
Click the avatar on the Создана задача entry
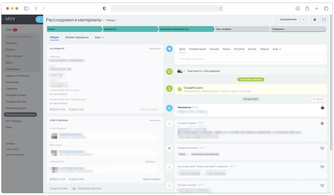pos(322,123)
